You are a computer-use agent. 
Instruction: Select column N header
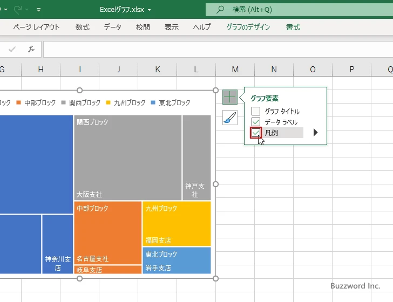(x=274, y=70)
